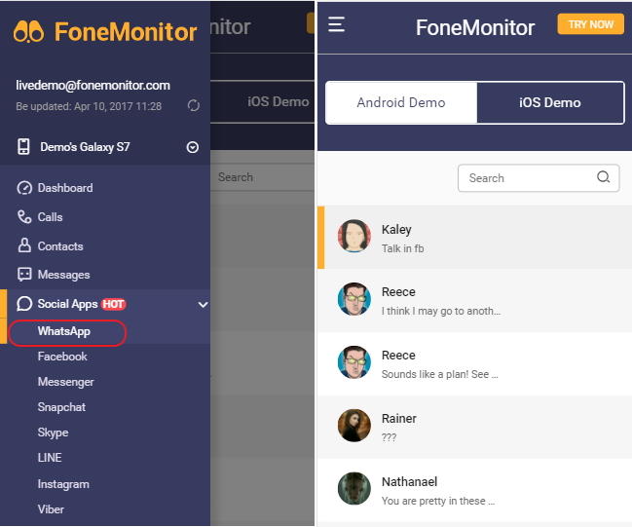Click the Calls phone icon
Viewport: 632px width, 527px height.
pos(24,217)
